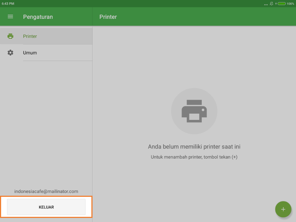The width and height of the screenshot is (296, 222).
Task: Click the printer icon in the sidebar
Action: 10,36
